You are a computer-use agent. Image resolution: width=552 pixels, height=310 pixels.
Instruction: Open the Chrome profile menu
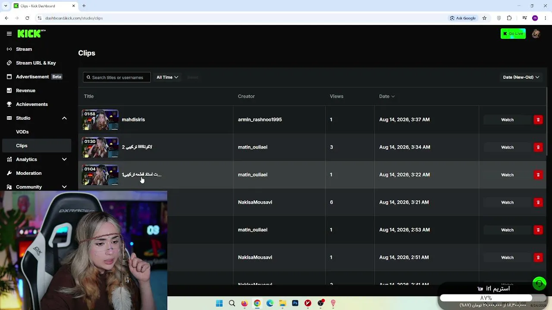click(535, 18)
